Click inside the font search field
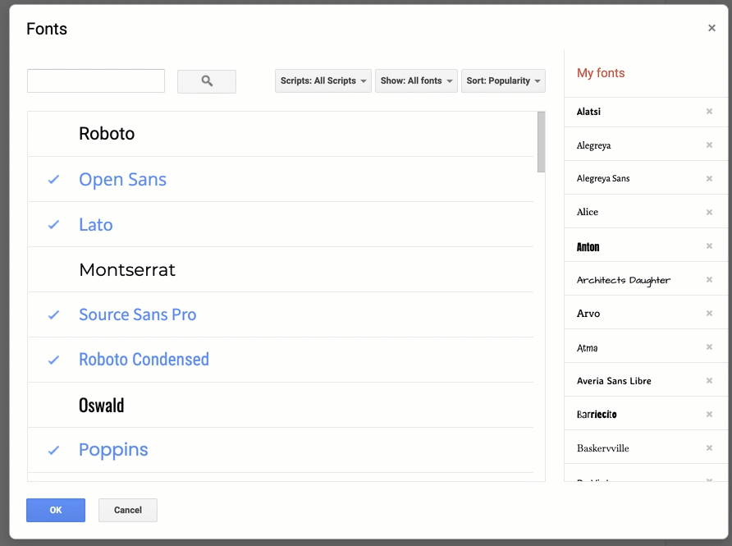Image resolution: width=732 pixels, height=546 pixels. tap(95, 80)
